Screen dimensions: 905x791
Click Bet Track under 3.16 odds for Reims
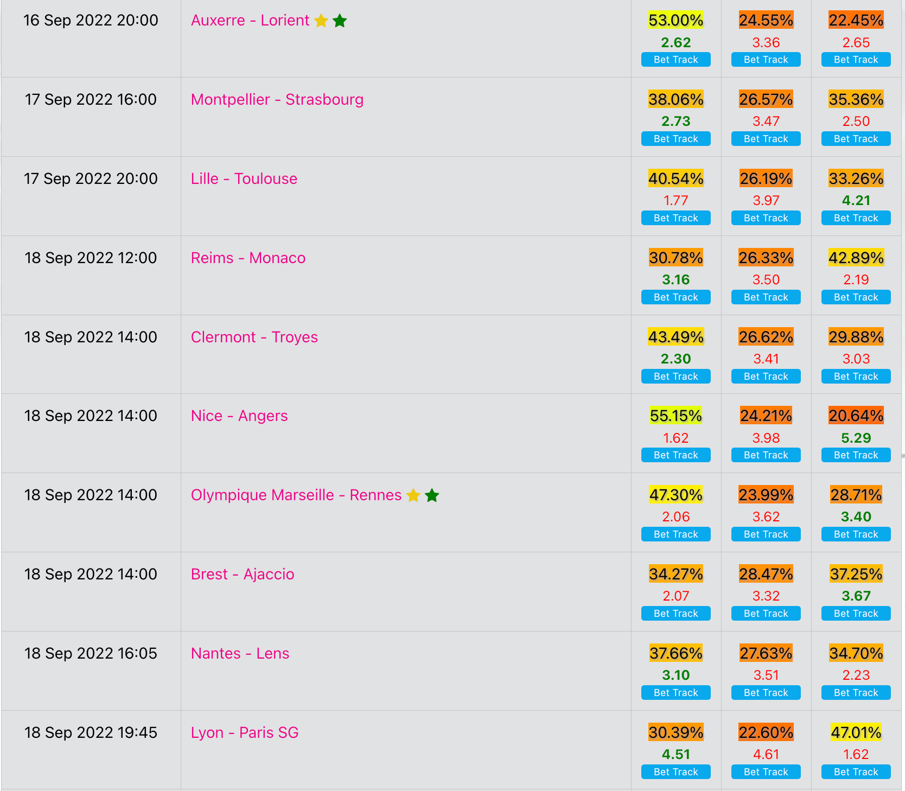click(676, 297)
